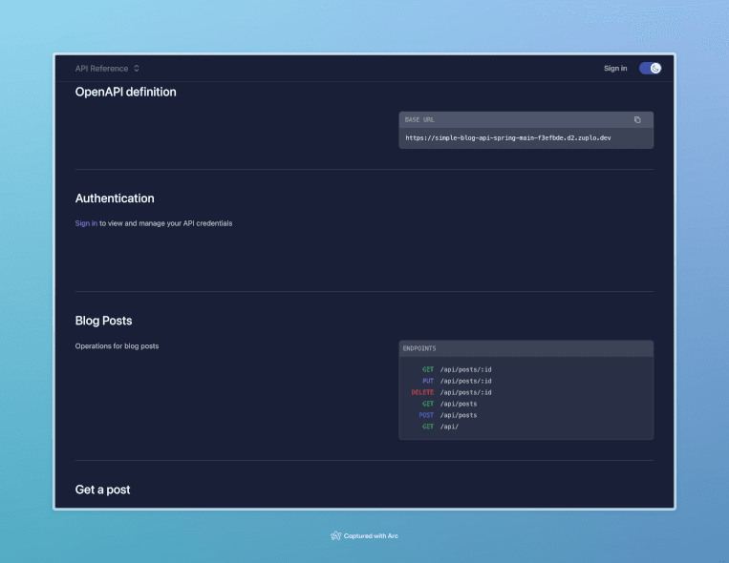Click the Get a post heading
The height and width of the screenshot is (563, 729).
102,490
